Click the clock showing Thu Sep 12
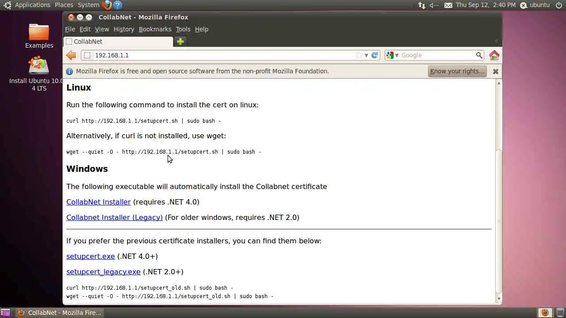This screenshot has width=566, height=318. (x=486, y=5)
